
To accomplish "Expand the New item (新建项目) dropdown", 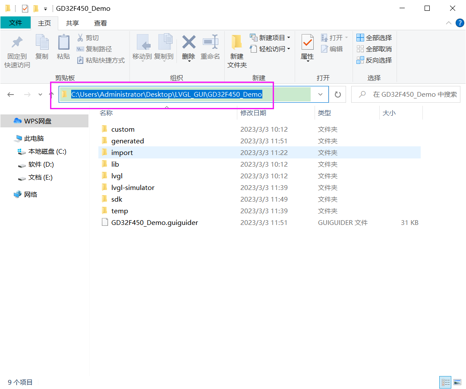I will pyautogui.click(x=270, y=38).
